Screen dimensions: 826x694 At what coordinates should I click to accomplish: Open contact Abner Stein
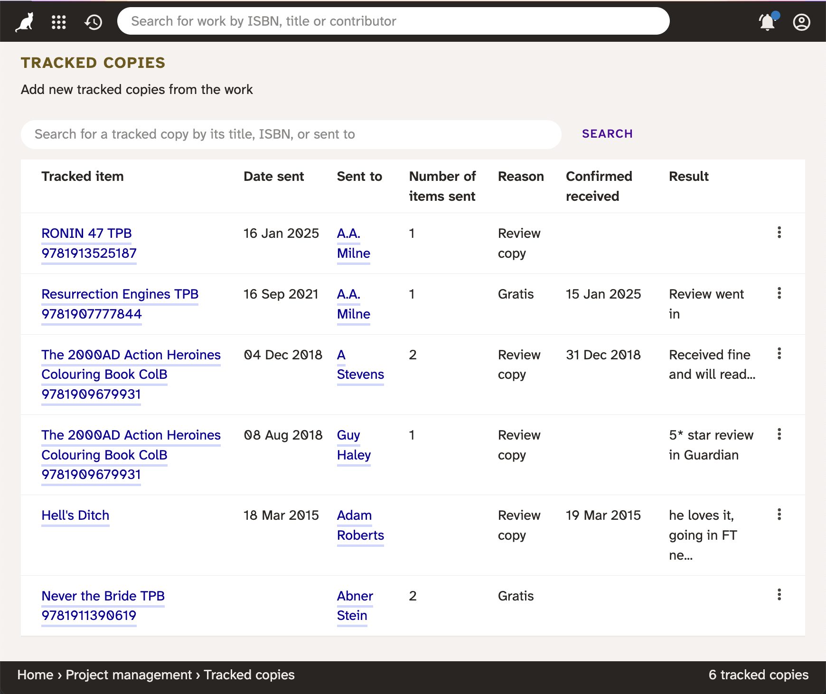[x=355, y=605]
